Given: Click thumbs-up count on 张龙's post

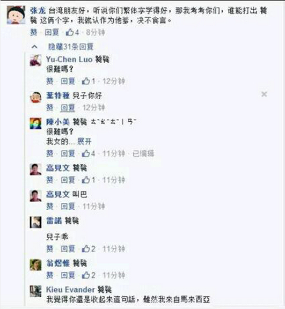Looking at the screenshot, I should click(77, 33).
